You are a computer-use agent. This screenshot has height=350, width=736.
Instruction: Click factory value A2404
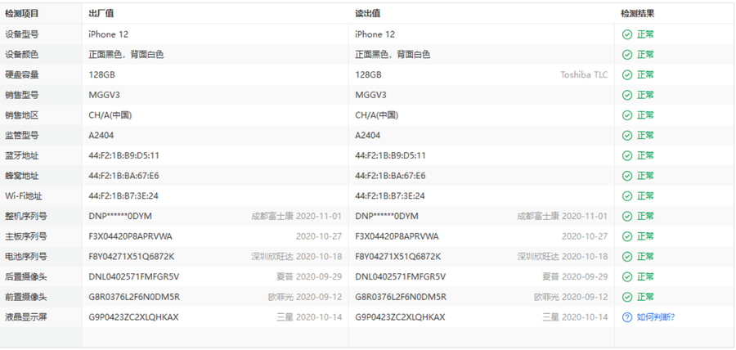[x=101, y=135]
